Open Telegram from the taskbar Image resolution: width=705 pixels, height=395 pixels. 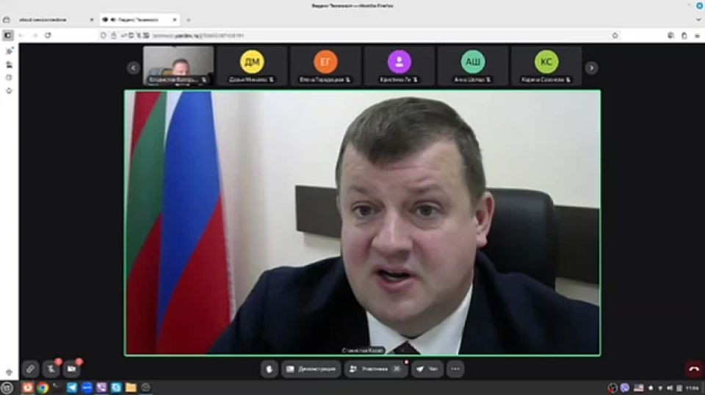tap(72, 387)
